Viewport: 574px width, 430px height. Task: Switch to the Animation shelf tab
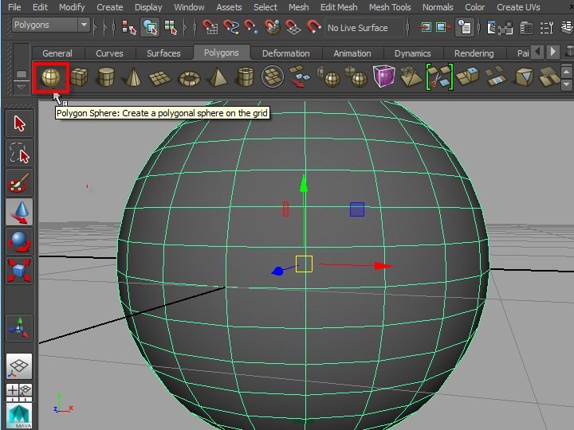(x=352, y=53)
